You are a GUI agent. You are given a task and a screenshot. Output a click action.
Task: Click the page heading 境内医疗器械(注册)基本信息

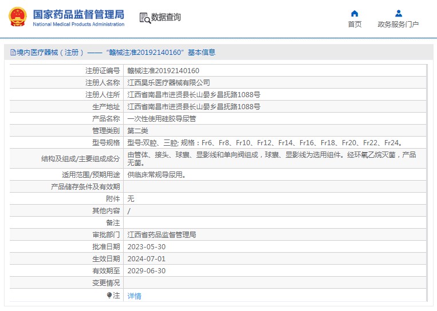pyautogui.click(x=113, y=52)
